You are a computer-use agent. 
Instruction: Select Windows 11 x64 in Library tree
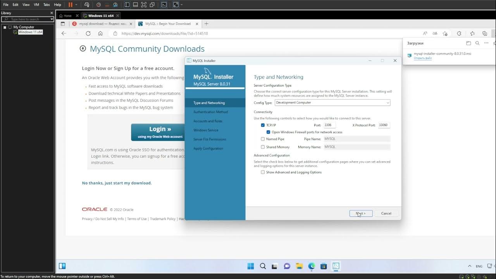pos(31,32)
